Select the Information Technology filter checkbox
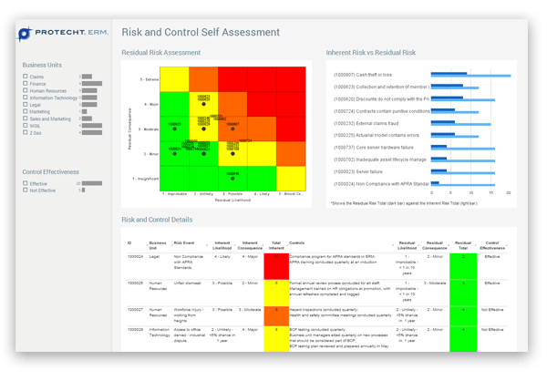Viewport: 547px width, 381px height. [26, 98]
